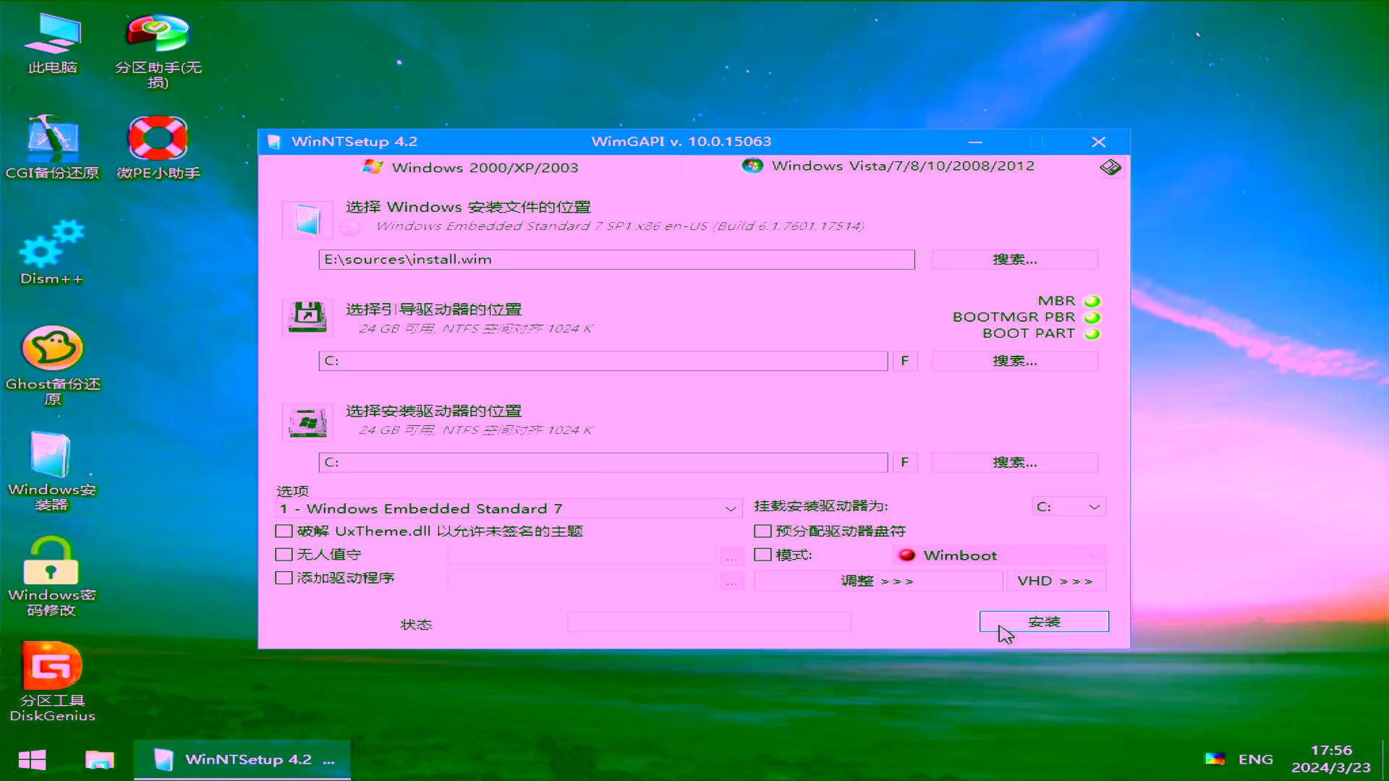Open File Explorer from taskbar
Image resolution: width=1389 pixels, height=781 pixels.
coord(100,760)
